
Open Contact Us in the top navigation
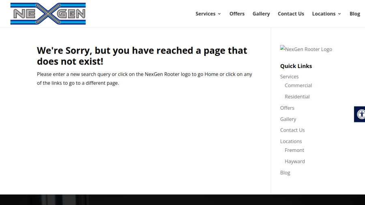coord(291,14)
